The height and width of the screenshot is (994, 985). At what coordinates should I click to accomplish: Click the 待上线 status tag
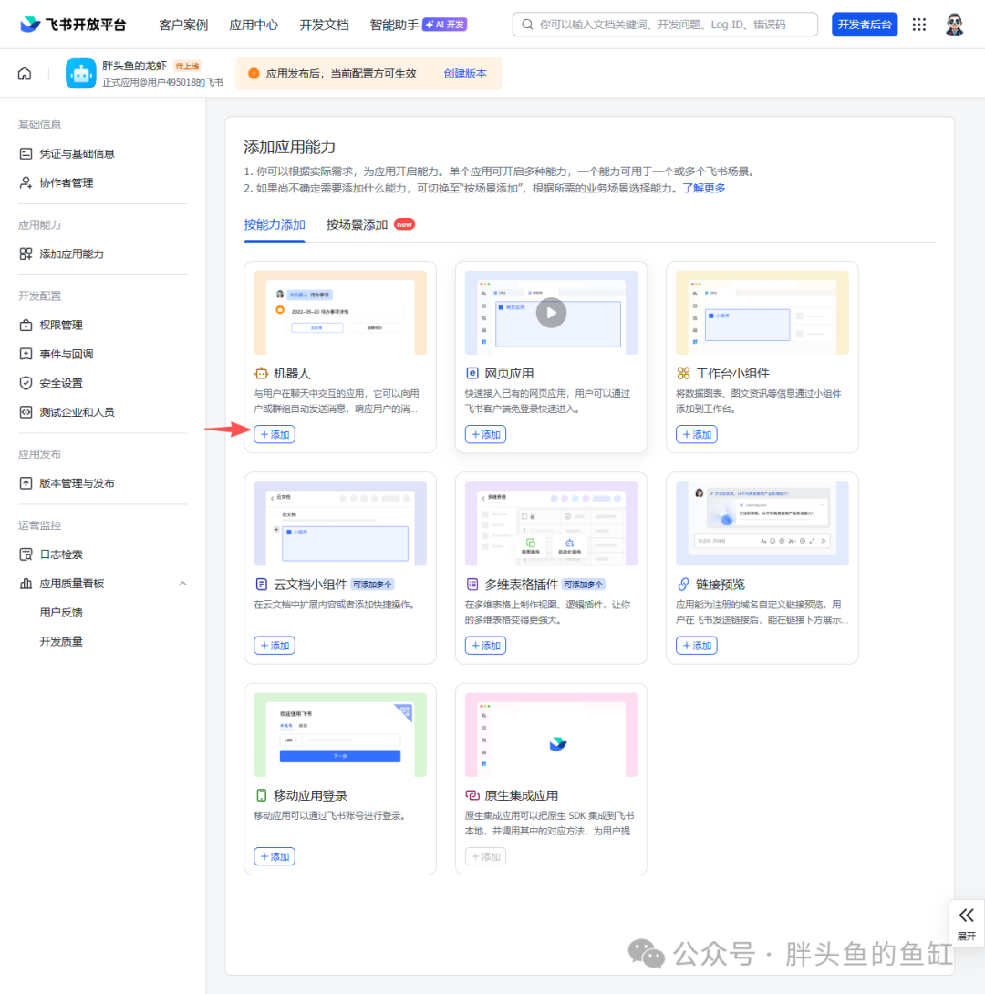[x=187, y=66]
